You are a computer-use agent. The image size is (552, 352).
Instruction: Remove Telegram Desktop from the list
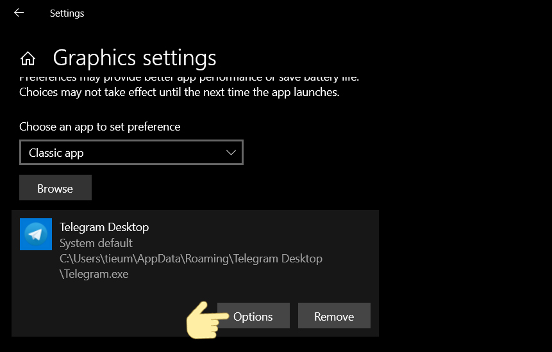click(334, 316)
